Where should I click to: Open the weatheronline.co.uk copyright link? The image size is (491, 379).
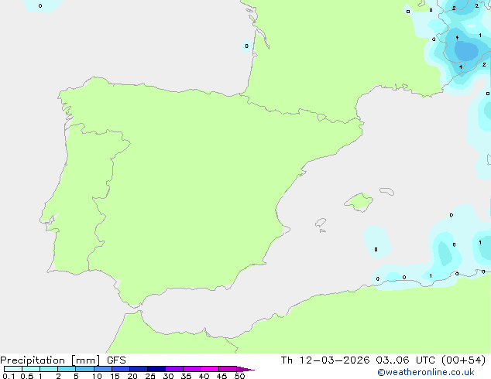pos(426,372)
